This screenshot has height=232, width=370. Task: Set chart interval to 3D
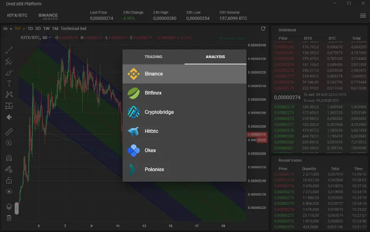pos(38,29)
